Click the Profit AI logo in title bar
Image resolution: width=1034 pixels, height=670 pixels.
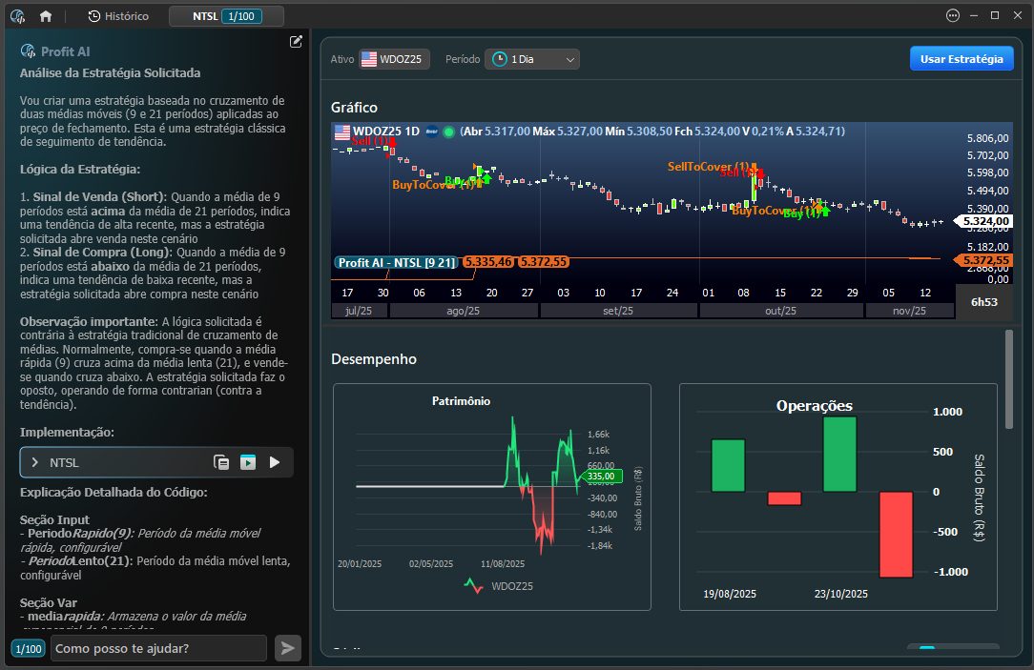(18, 16)
